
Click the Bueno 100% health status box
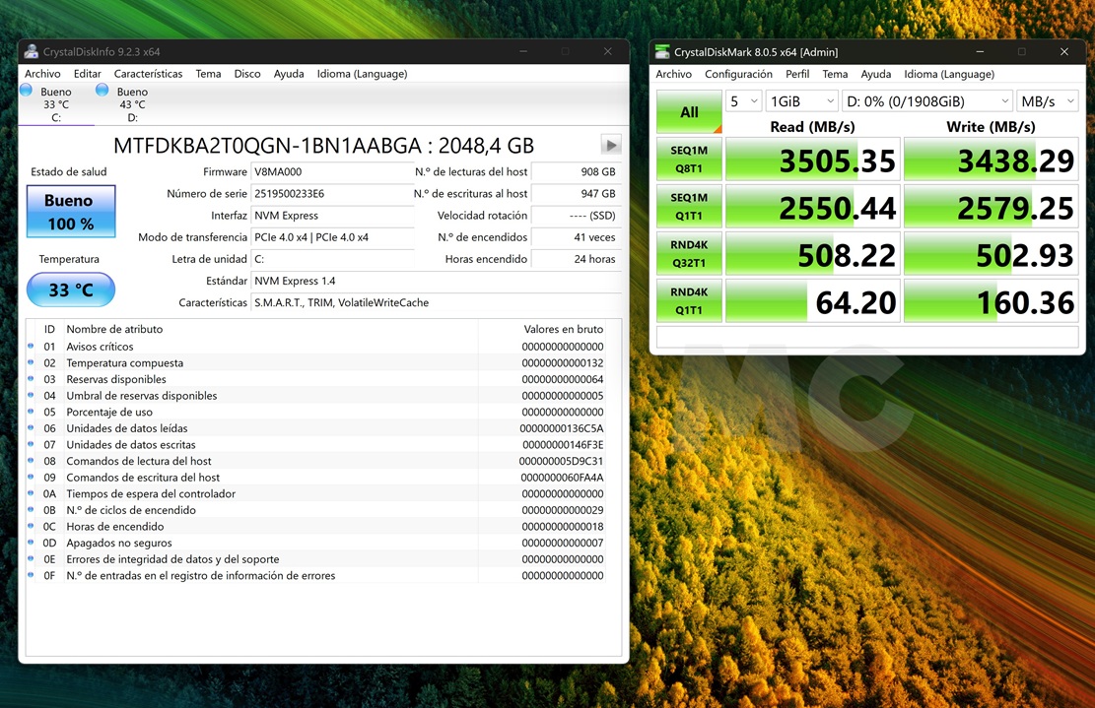click(x=70, y=212)
